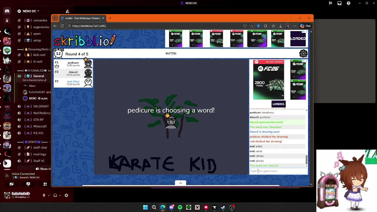Viewport: 377px width, 212px height.
Task: Open Discord activities button
Action: (45, 184)
